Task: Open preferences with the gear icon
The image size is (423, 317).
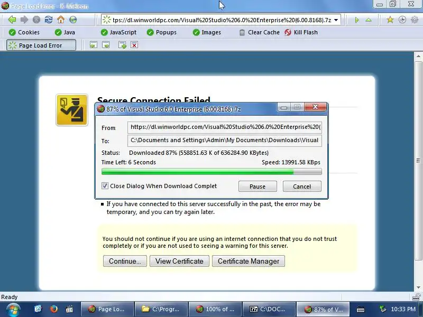Action: pos(415,20)
